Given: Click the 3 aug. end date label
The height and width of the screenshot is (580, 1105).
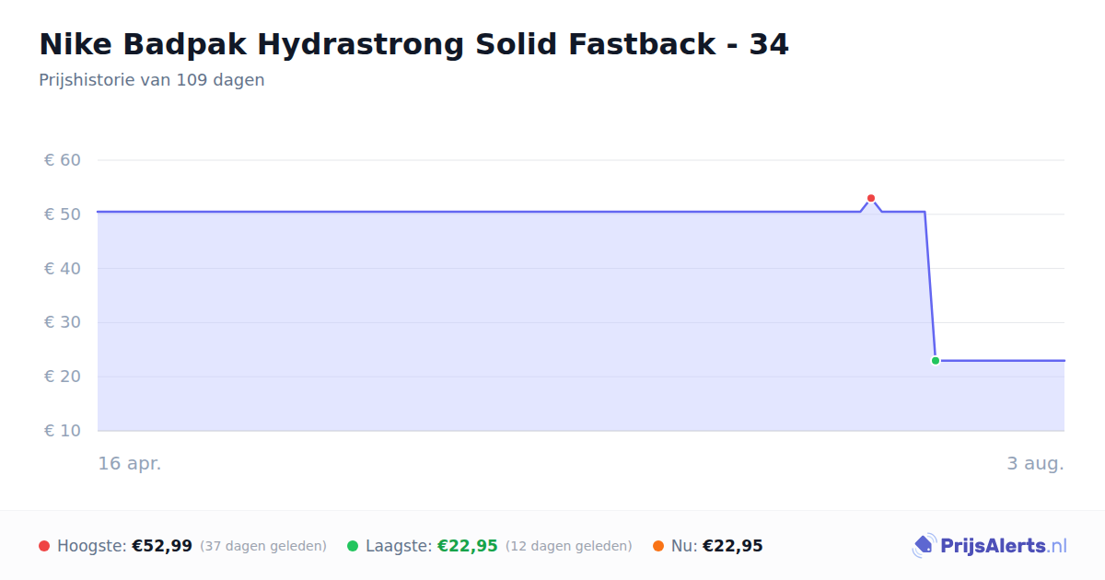Looking at the screenshot, I should point(1035,463).
